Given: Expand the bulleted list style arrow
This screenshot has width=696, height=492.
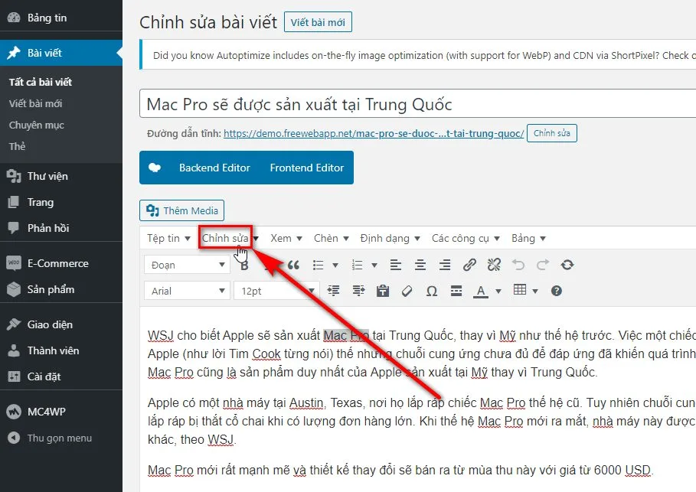Looking at the screenshot, I should point(335,266).
